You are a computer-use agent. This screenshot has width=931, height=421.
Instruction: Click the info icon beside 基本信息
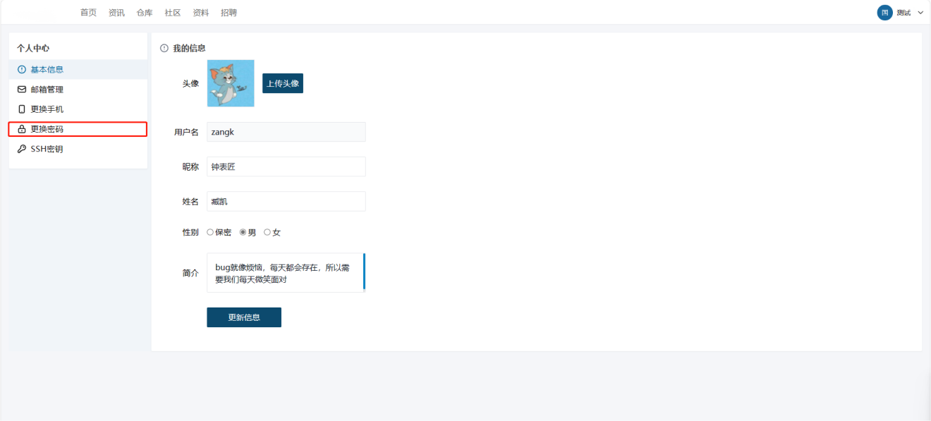(22, 70)
